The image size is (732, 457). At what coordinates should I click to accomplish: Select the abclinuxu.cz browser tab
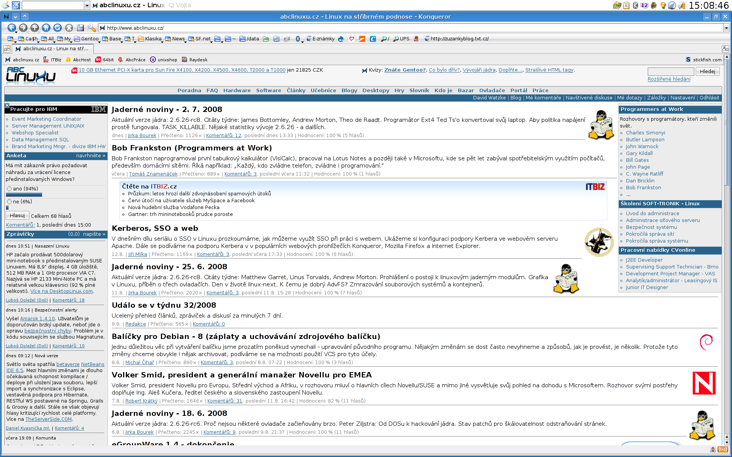click(x=52, y=49)
